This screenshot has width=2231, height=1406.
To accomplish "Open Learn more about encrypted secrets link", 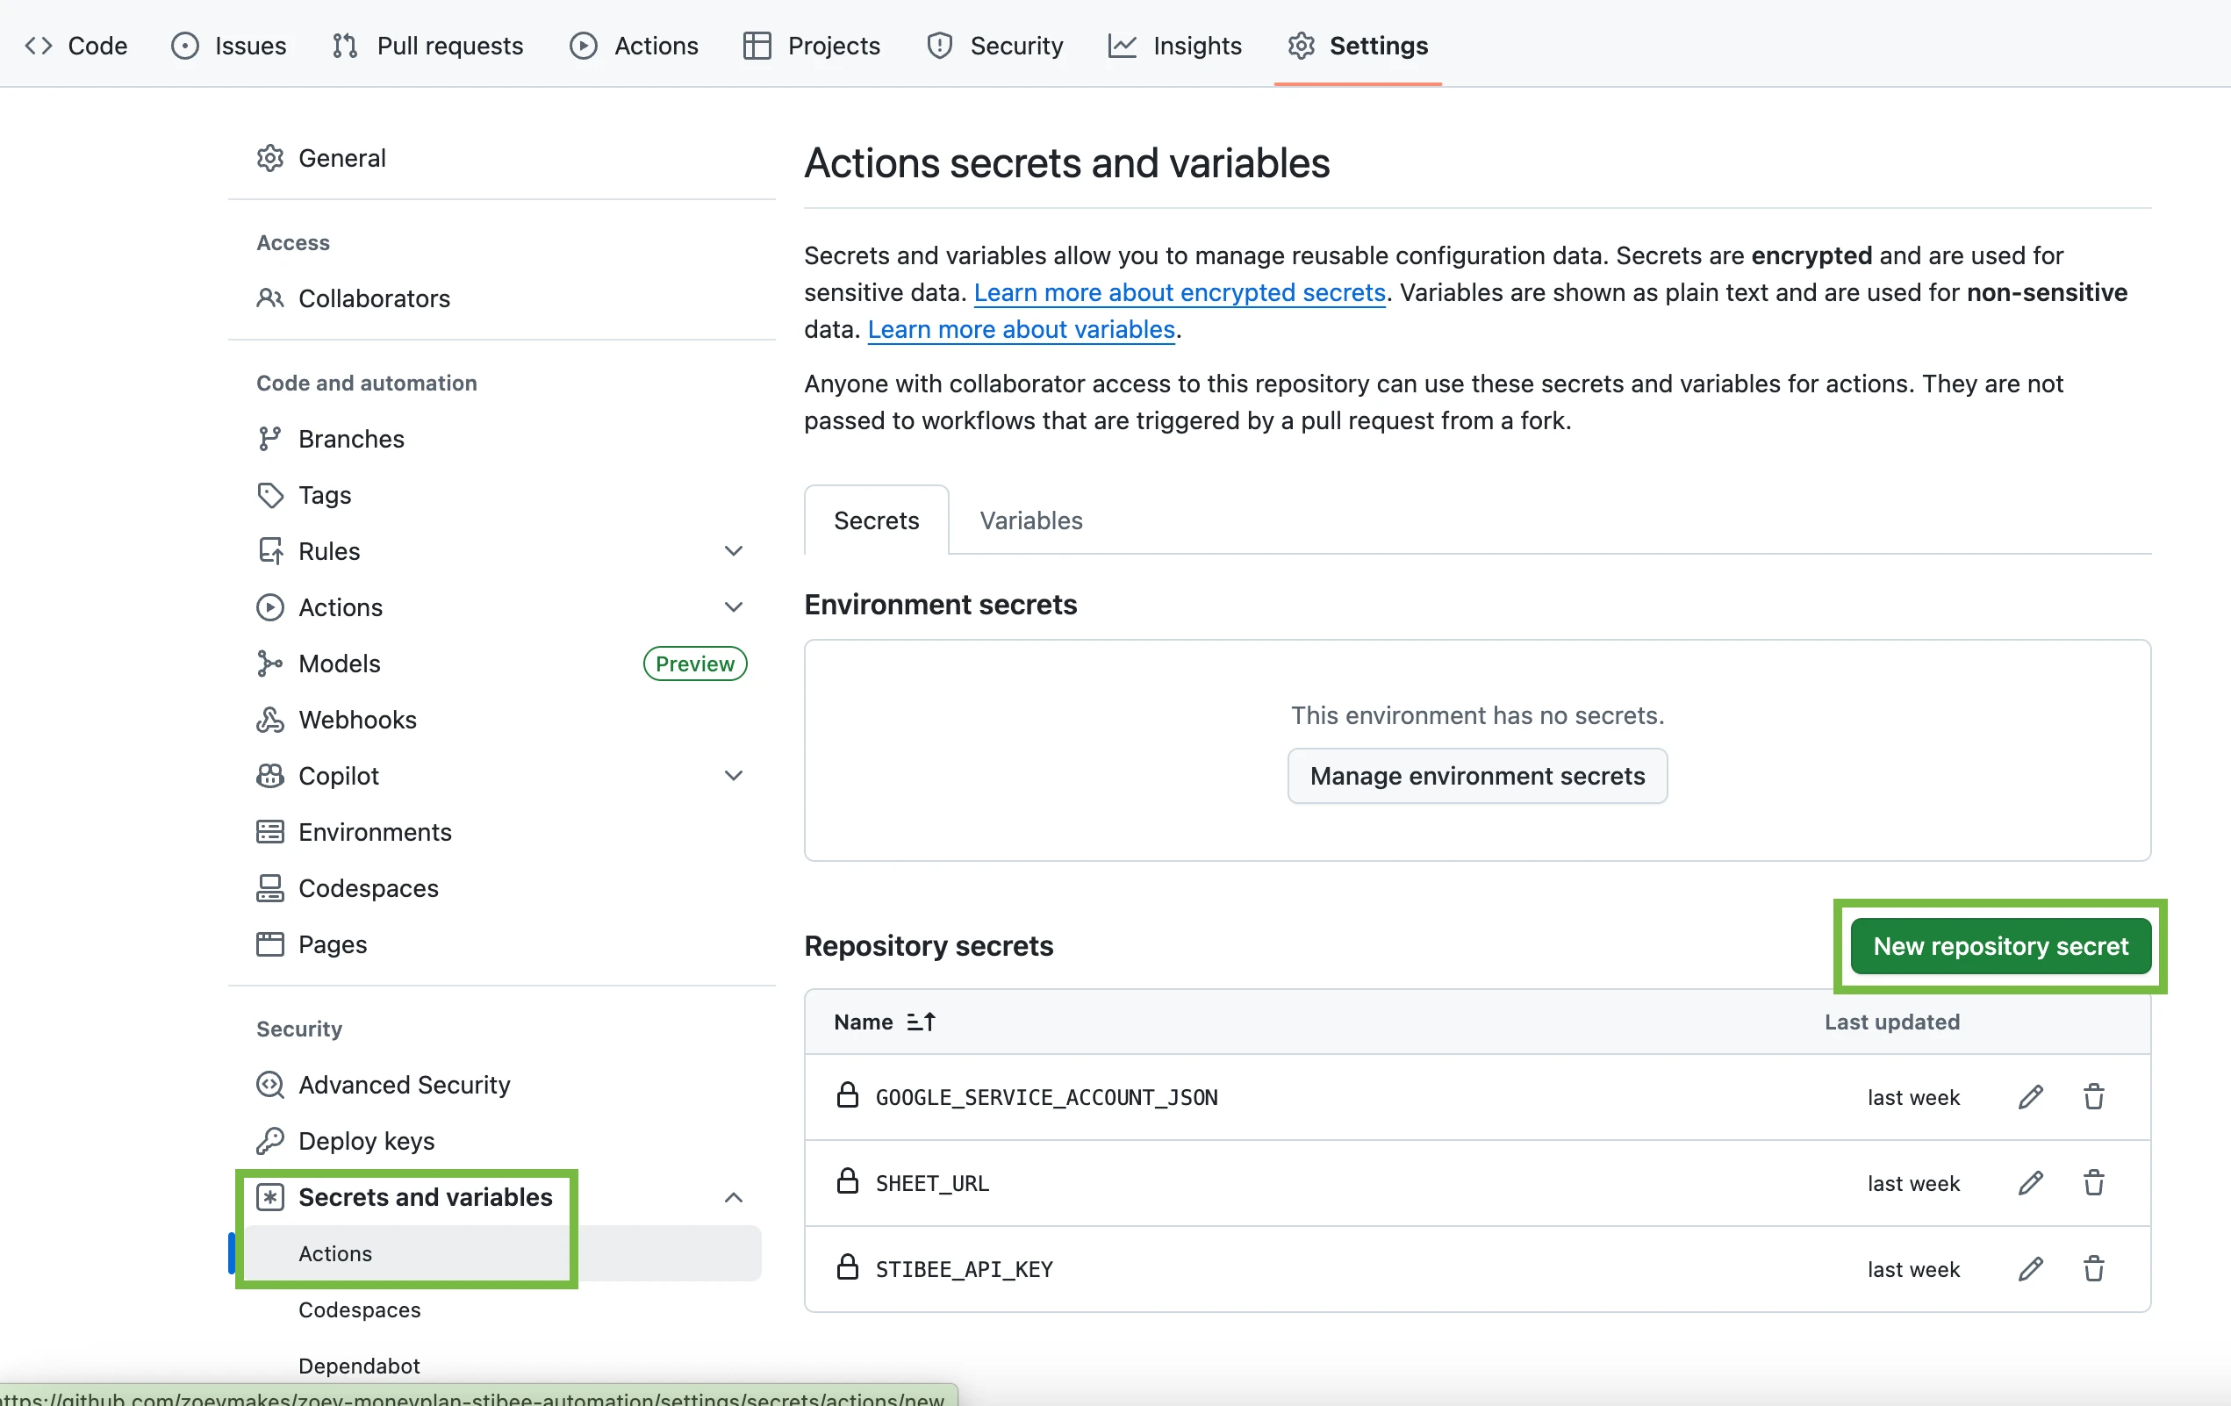I will click(1179, 291).
